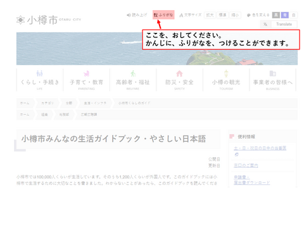Click the lamp icon above 小樽の観光

226,73
